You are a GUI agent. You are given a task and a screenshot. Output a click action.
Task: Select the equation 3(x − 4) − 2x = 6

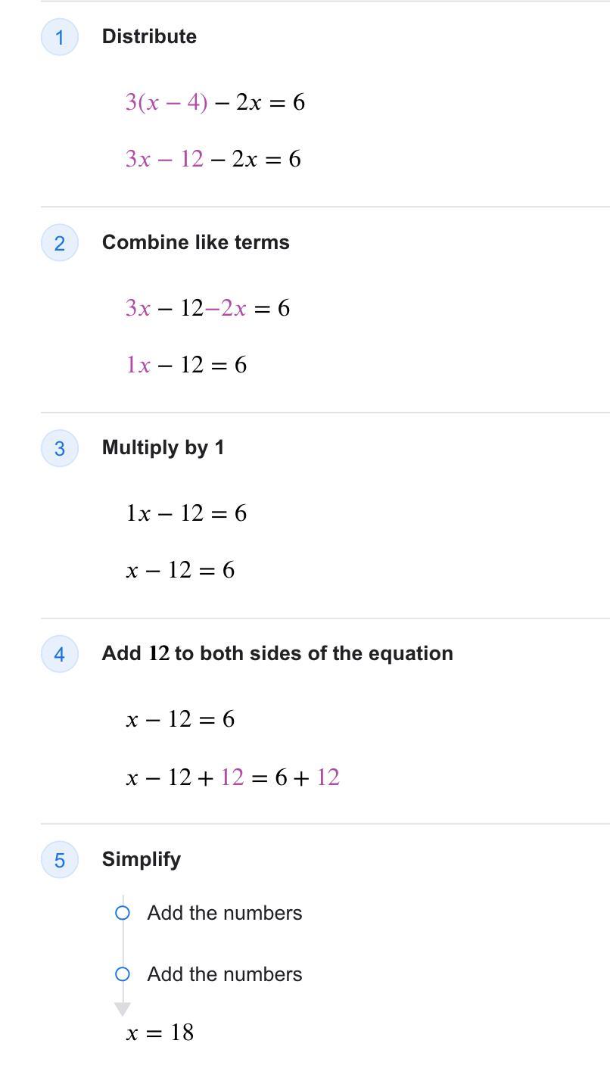(x=215, y=102)
